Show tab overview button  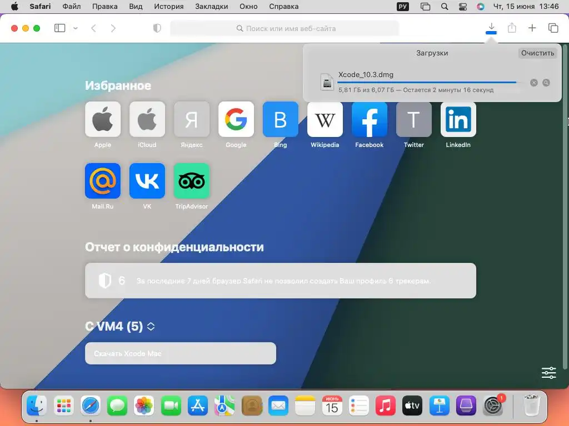point(553,28)
